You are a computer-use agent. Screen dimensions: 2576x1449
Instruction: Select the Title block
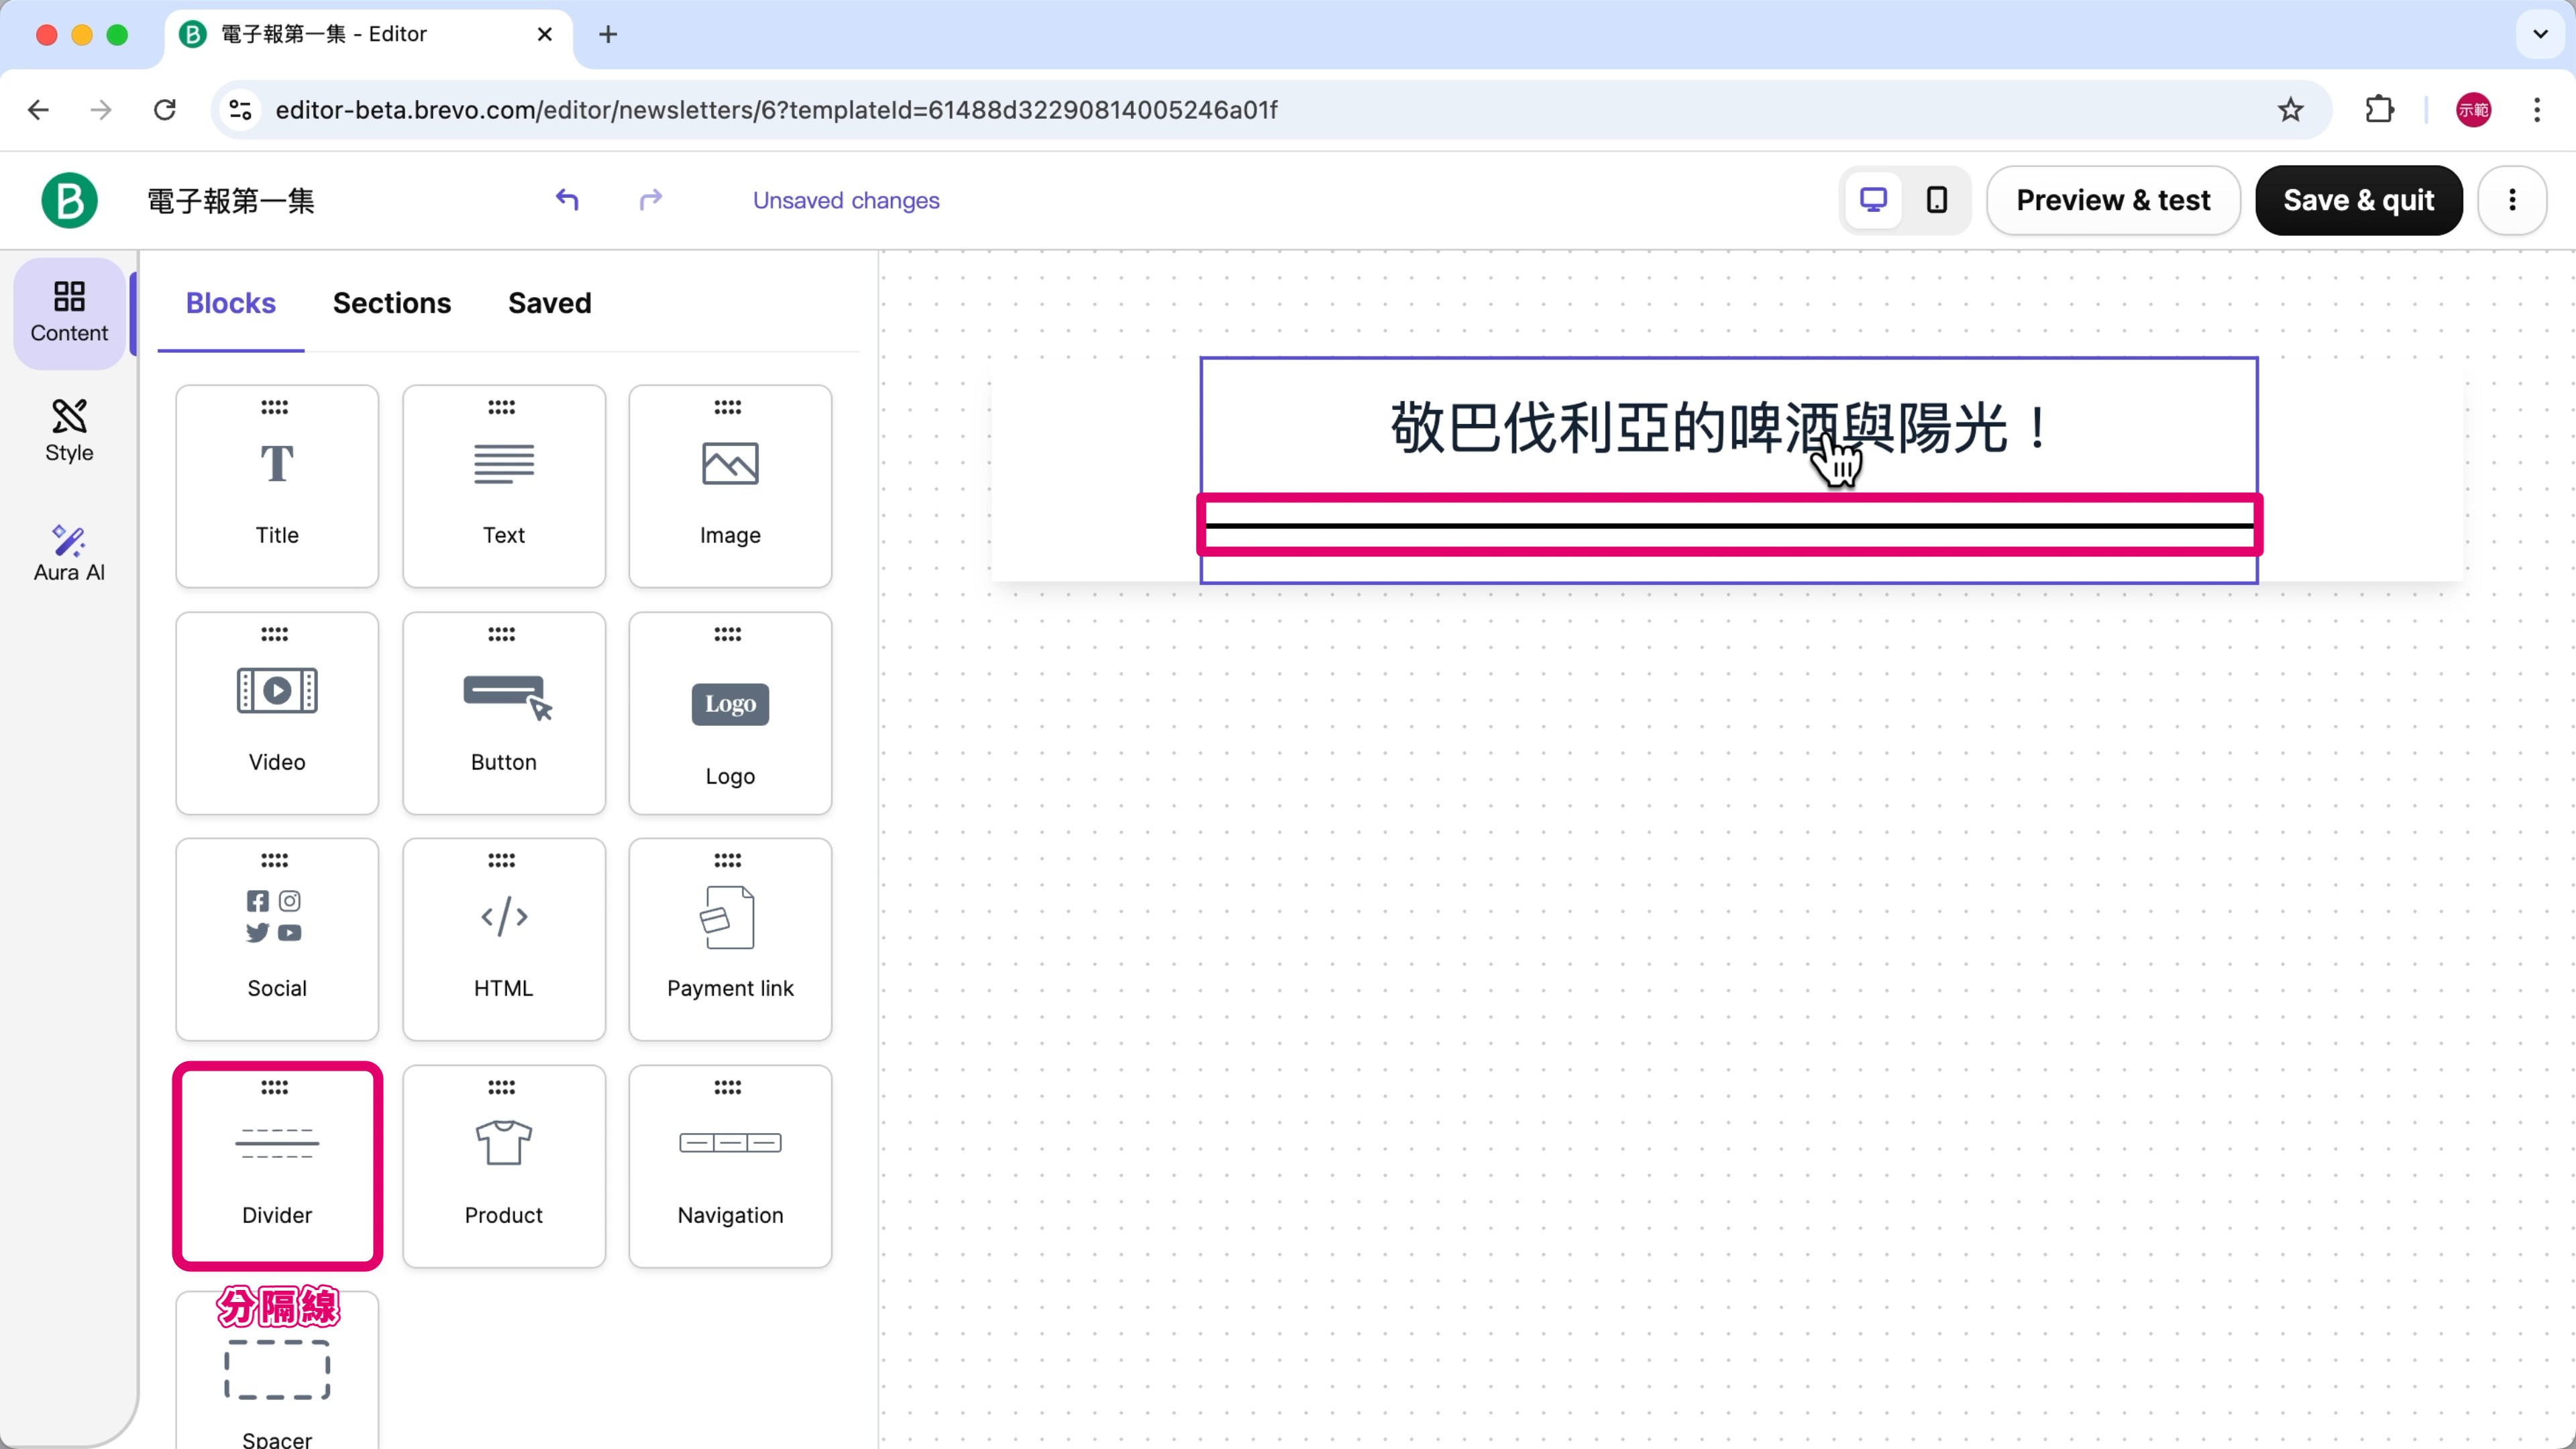click(x=277, y=486)
